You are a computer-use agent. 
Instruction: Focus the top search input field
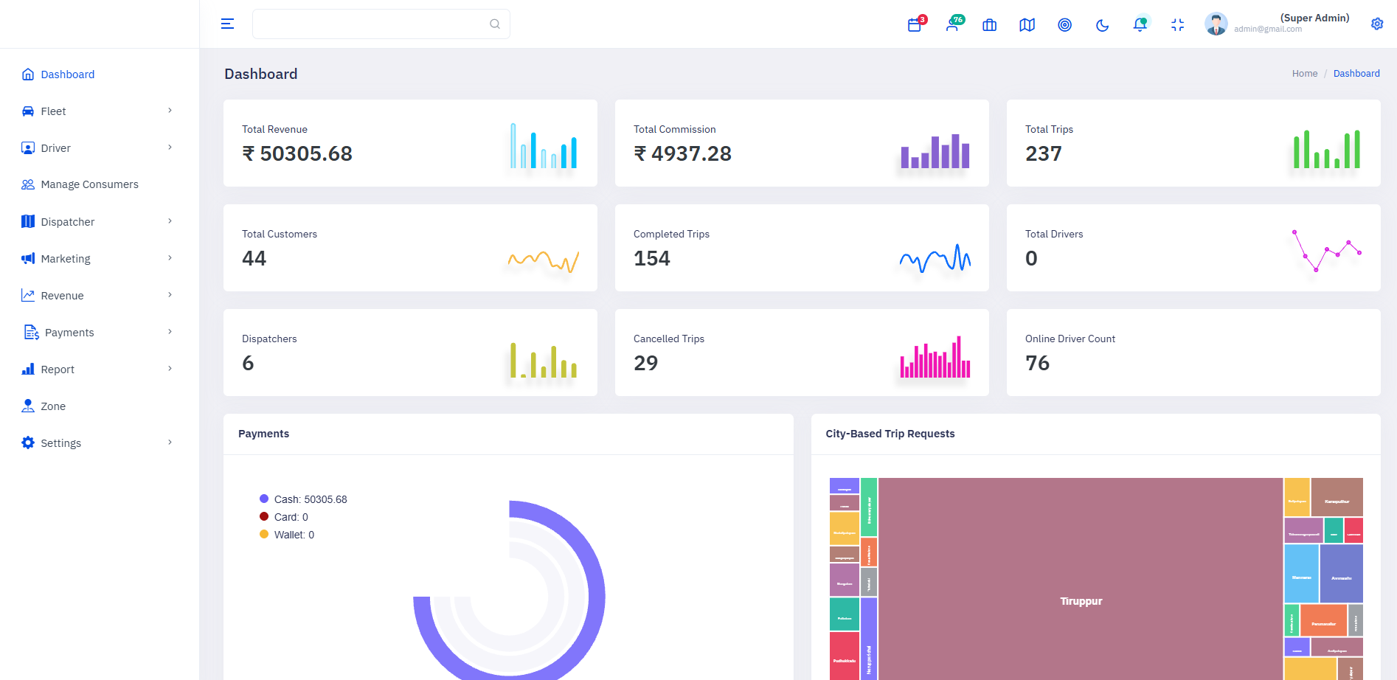(381, 24)
